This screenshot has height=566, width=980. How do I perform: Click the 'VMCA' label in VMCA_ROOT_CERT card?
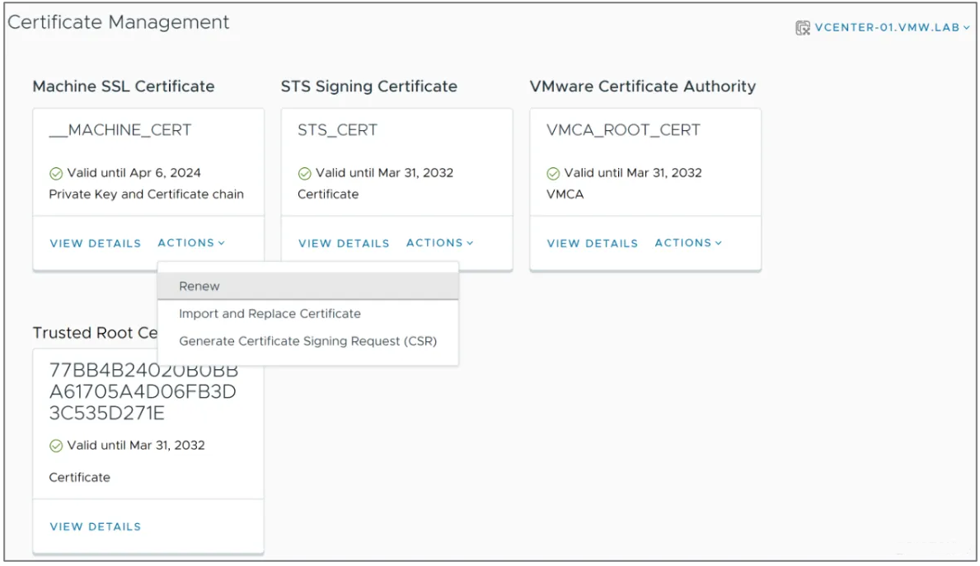565,194
